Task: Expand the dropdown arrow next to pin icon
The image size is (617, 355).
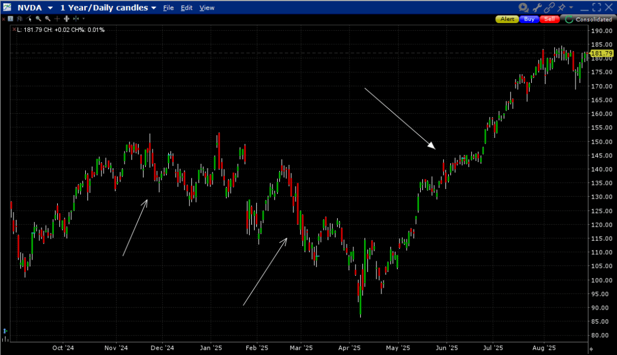Action: tap(572, 7)
